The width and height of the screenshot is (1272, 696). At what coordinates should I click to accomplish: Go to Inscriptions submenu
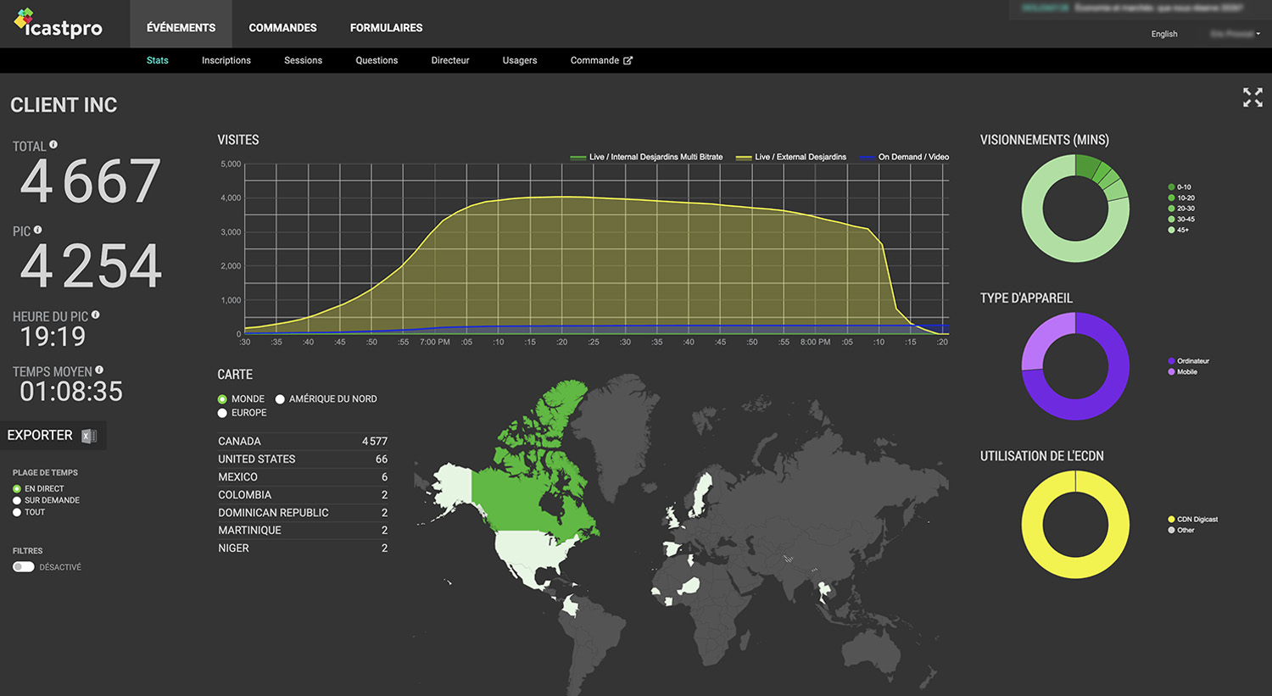pyautogui.click(x=226, y=60)
